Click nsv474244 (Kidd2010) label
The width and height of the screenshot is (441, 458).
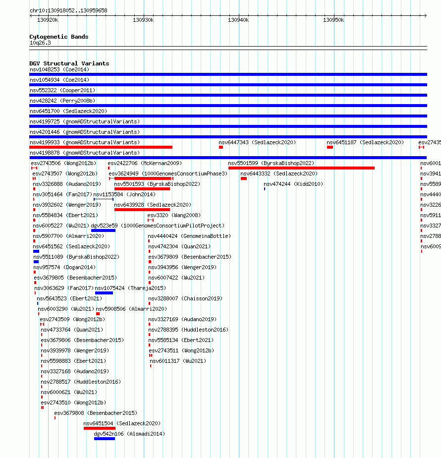(293, 184)
